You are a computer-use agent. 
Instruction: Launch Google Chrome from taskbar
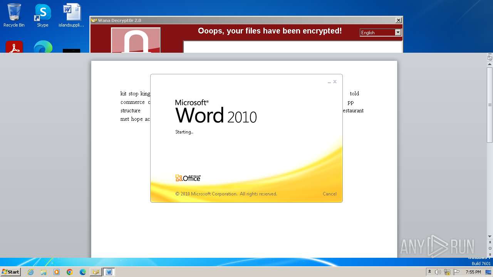point(70,272)
